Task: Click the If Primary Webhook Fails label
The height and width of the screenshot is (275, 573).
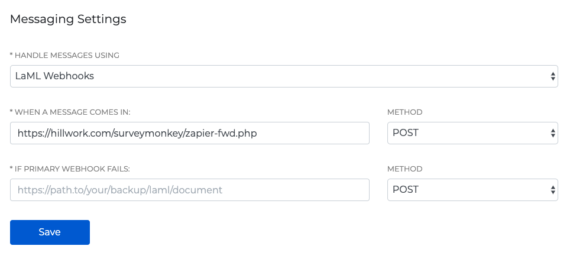Action: [70, 169]
